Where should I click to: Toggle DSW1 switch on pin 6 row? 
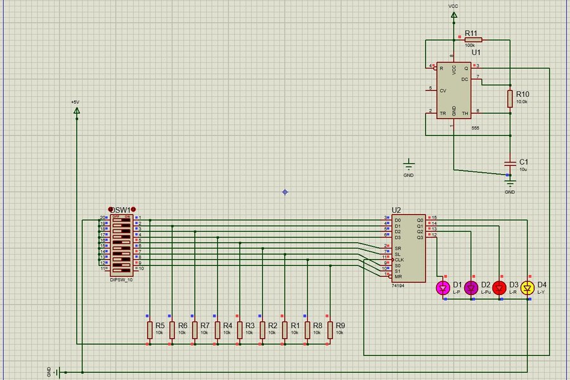pos(122,248)
